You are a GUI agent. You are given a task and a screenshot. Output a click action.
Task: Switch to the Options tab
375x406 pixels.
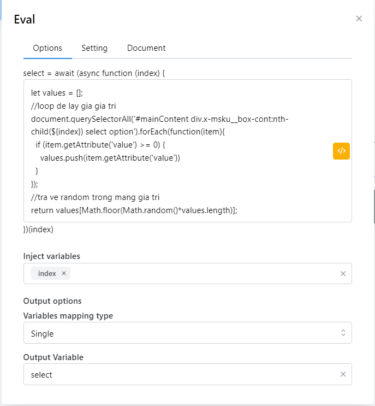[47, 48]
